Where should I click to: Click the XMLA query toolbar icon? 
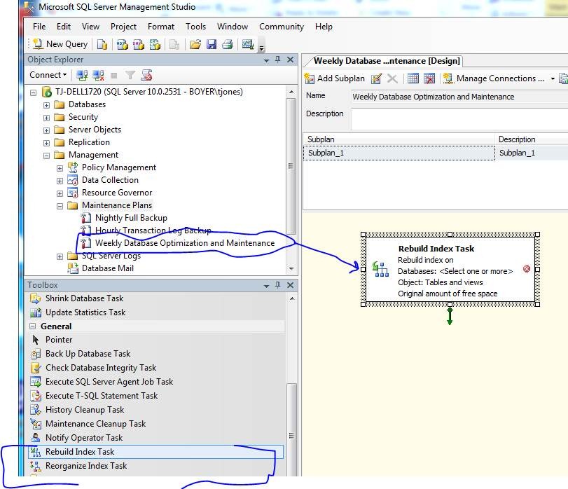click(x=155, y=45)
